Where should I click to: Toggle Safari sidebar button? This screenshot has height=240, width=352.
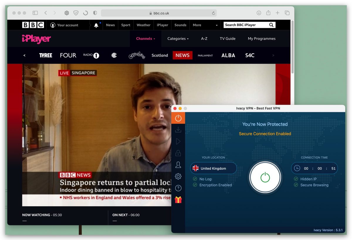pos(35,13)
